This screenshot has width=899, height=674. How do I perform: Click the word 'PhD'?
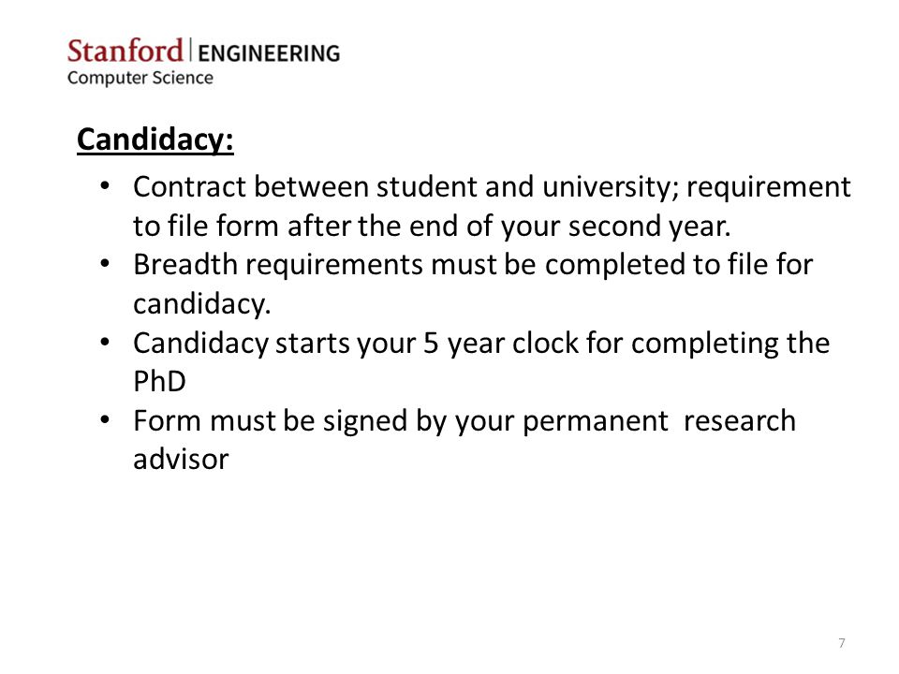tap(159, 382)
